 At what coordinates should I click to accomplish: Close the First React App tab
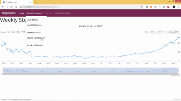(x=31, y=2)
